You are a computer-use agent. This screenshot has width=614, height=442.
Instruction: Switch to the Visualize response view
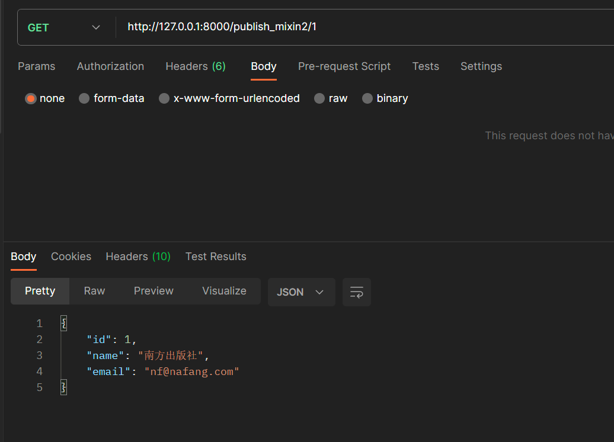pyautogui.click(x=224, y=291)
